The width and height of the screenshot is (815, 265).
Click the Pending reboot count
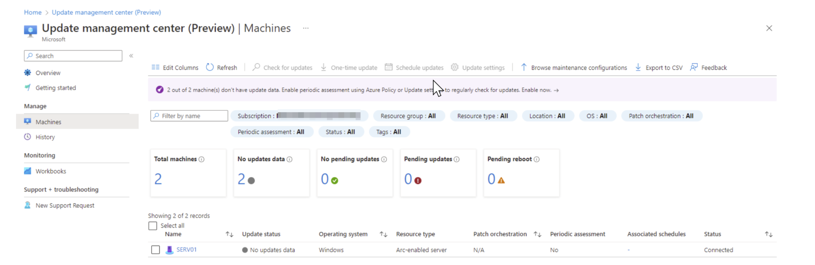(491, 179)
